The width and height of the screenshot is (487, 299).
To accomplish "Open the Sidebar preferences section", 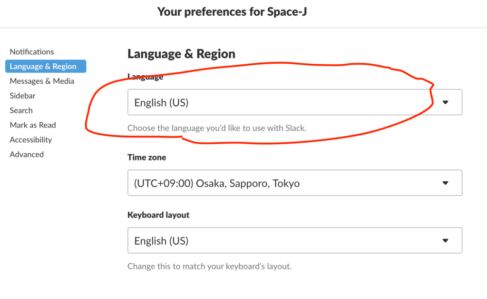I will (23, 96).
